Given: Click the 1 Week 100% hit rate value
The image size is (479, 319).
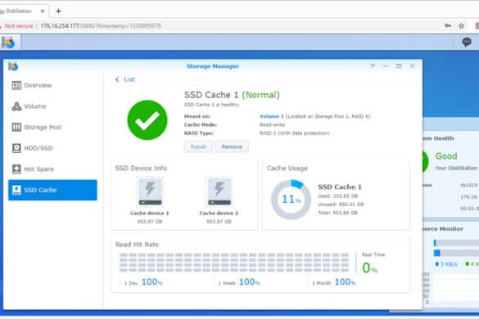Looking at the screenshot, I should pos(249,282).
